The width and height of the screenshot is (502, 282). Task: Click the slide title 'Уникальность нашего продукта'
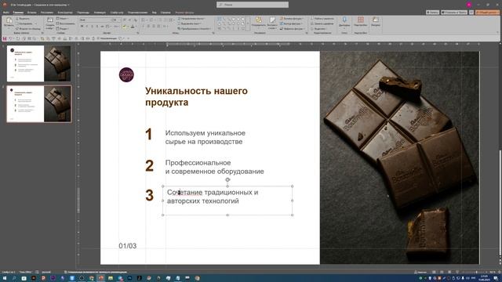click(196, 96)
